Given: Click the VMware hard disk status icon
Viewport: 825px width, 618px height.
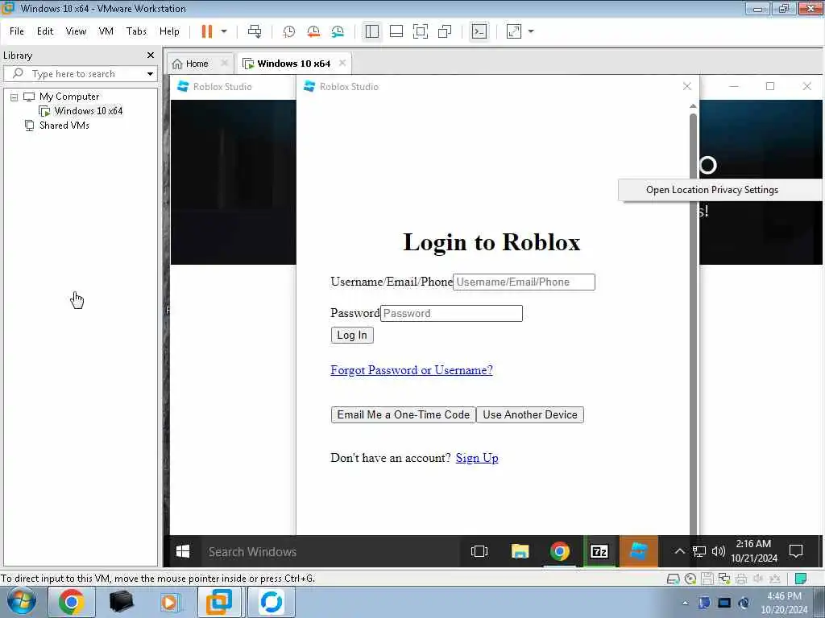Looking at the screenshot, I should pyautogui.click(x=673, y=579).
